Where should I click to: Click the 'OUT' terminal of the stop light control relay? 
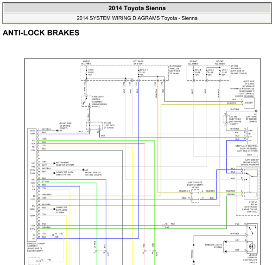pyautogui.click(x=250, y=141)
